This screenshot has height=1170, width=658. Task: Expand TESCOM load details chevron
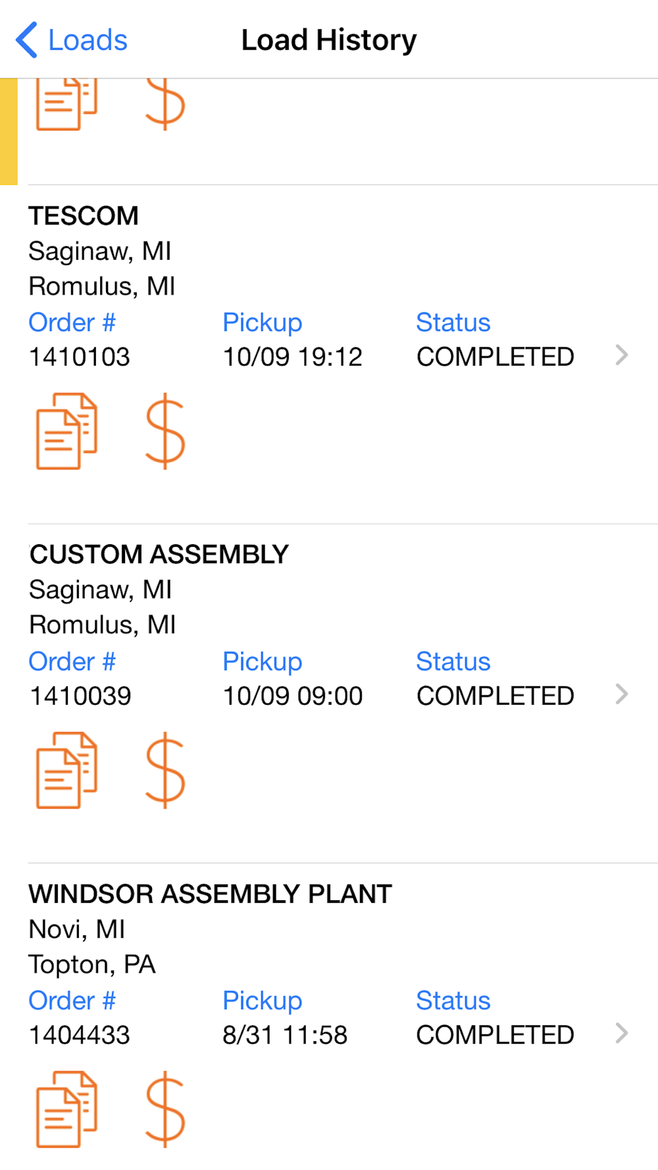click(x=622, y=355)
